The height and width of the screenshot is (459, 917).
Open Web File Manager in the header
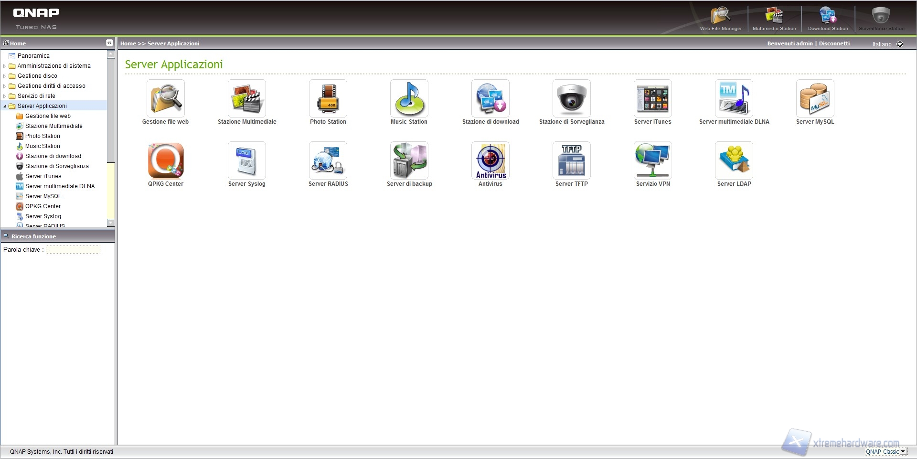coord(721,18)
